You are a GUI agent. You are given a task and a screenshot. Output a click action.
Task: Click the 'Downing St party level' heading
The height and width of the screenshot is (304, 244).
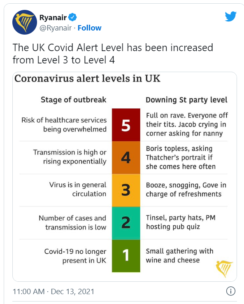pyautogui.click(x=186, y=100)
